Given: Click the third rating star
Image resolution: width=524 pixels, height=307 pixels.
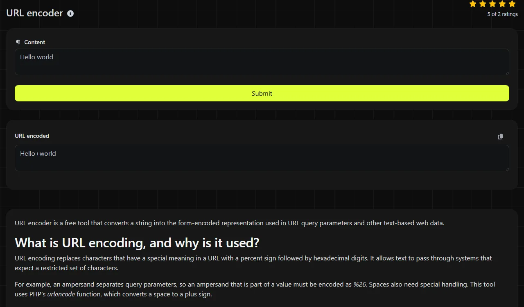Looking at the screenshot, I should (492, 4).
